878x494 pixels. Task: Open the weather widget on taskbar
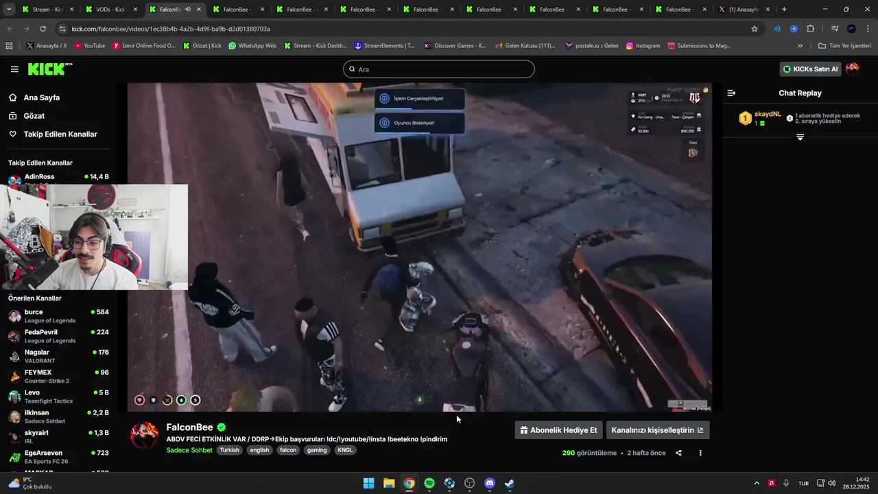tap(31, 483)
